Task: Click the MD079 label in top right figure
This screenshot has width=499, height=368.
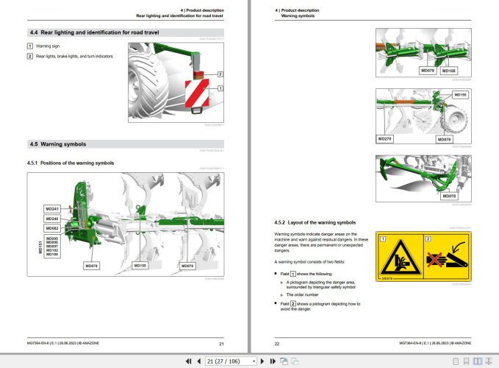Action: [x=428, y=71]
